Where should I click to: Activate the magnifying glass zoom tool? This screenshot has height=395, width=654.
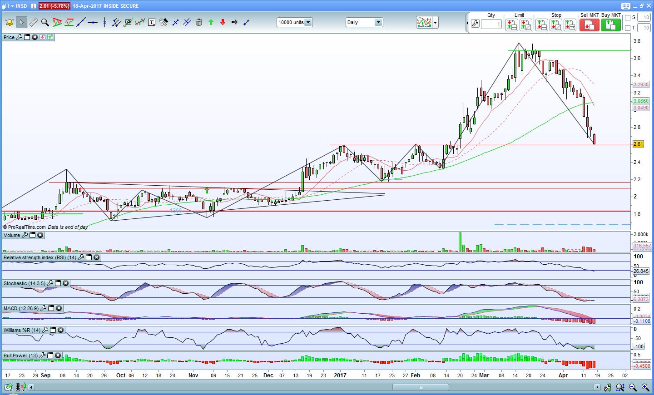45,22
